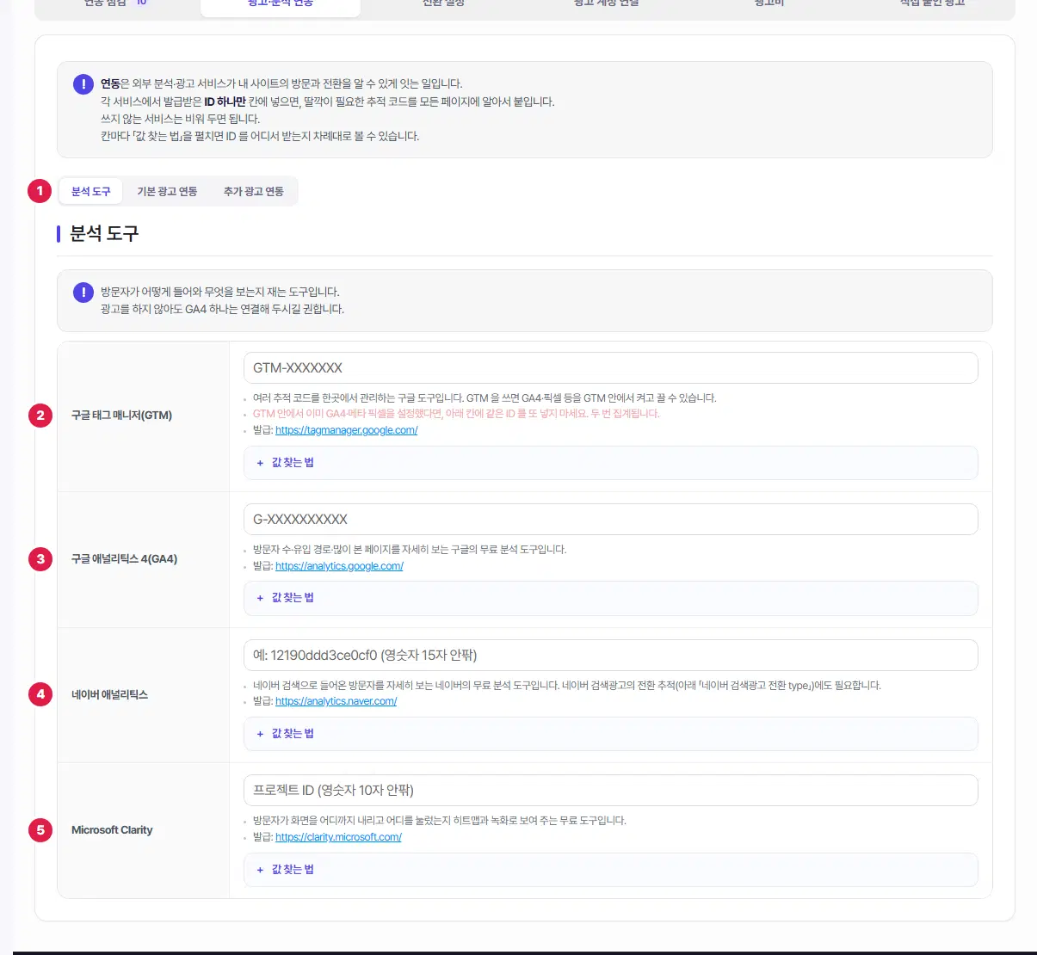The width and height of the screenshot is (1037, 955).
Task: Open the 추가 광고 연동 tab
Action: (253, 191)
